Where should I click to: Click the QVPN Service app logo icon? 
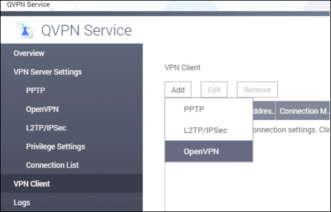tap(25, 30)
